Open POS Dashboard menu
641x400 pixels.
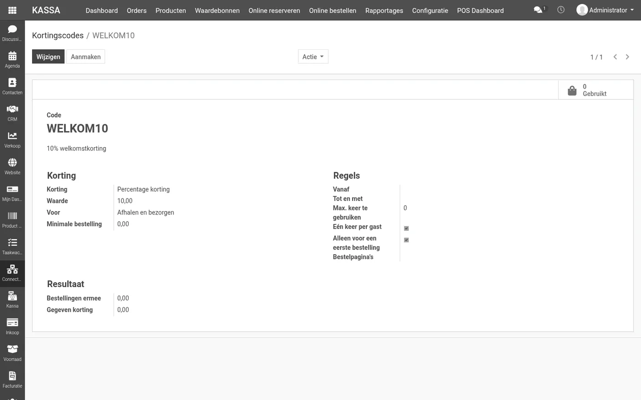point(480,10)
